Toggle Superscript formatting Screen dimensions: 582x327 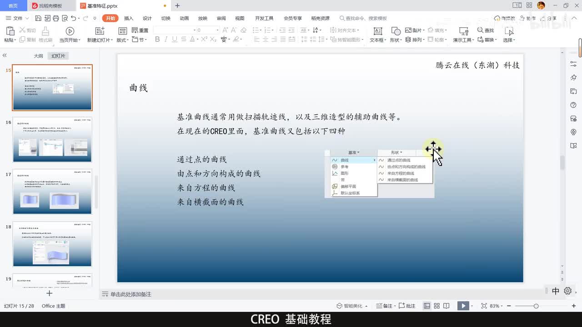[x=204, y=40]
